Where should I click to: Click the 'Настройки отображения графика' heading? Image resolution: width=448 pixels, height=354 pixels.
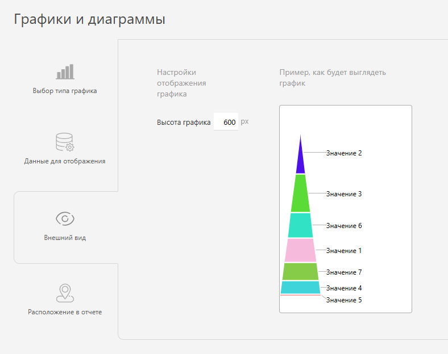[181, 83]
